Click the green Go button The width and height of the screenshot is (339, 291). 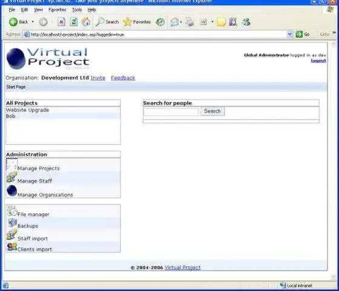[x=303, y=34]
